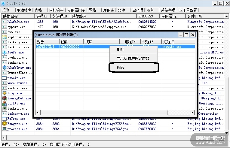Image resolution: width=230 pixels, height=148 pixels.
Task: Choose 移除 in the context menu
Action: coord(133,68)
